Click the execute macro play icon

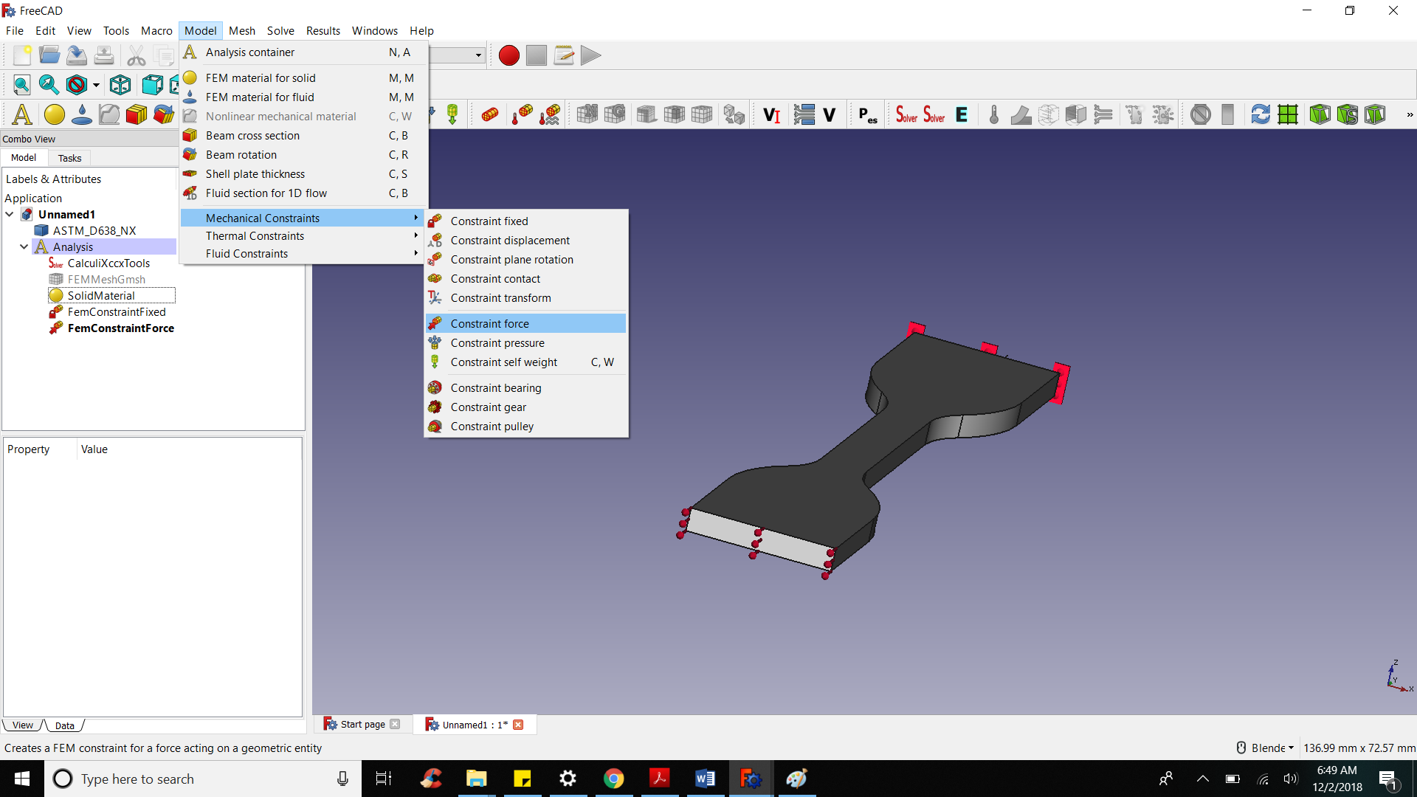[590, 55]
